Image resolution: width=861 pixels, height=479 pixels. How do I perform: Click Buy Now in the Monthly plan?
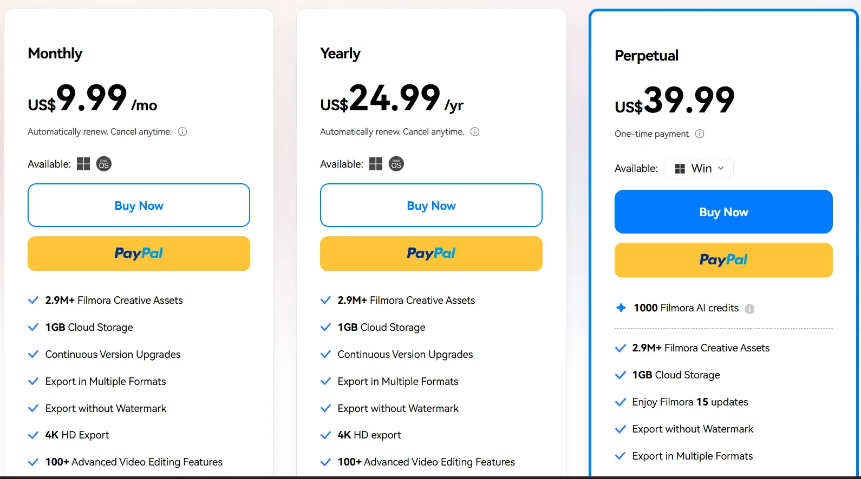[139, 205]
